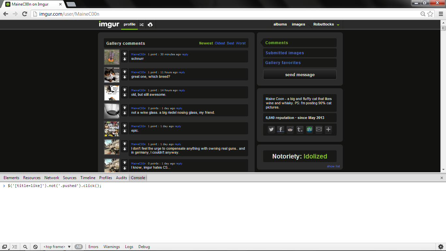Screen dimensions: 446x251
Task: Click the imgur upload cloud icon
Action: 150,25
